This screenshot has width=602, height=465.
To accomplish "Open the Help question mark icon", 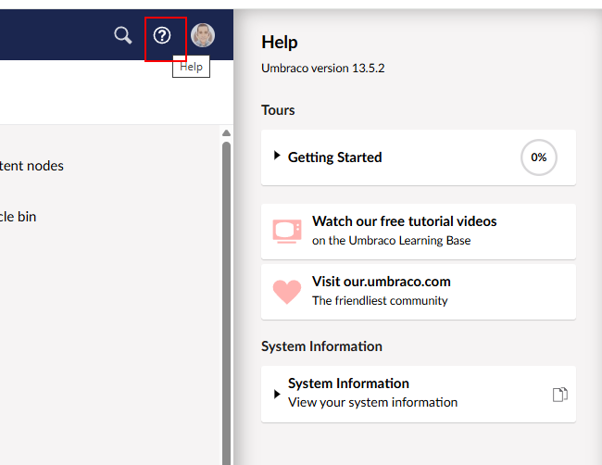I will (162, 35).
